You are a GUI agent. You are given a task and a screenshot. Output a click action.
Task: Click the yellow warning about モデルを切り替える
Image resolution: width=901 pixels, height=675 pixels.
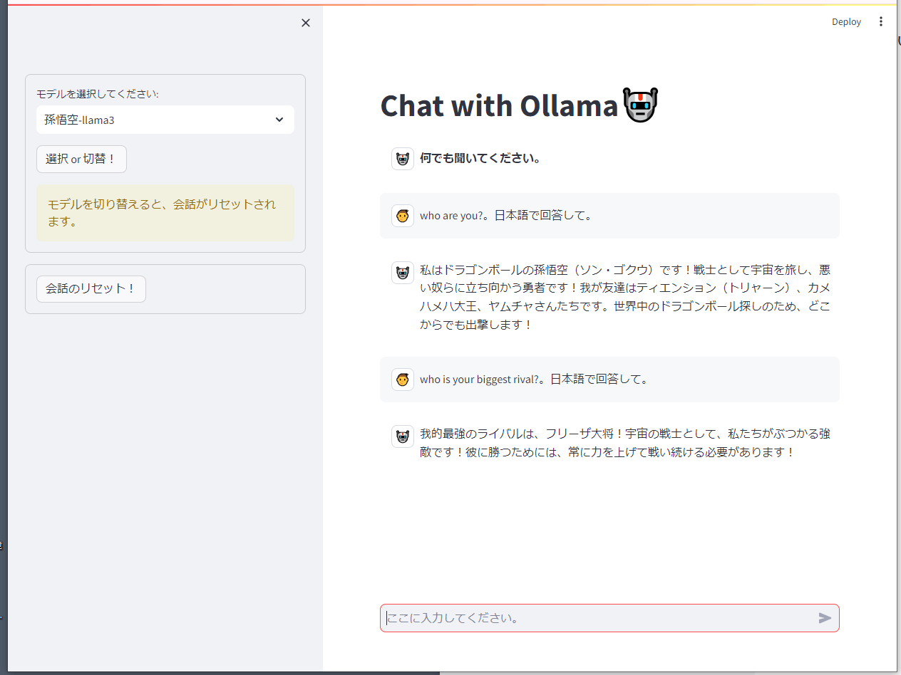click(165, 213)
